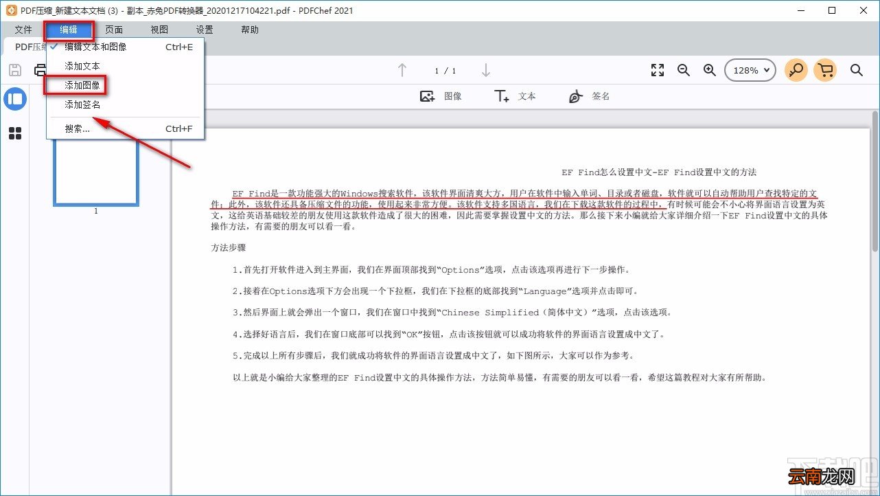Go to previous page arrow
Viewport: 880px width, 496px height.
coord(402,70)
